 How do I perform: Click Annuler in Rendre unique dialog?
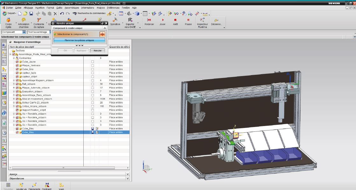click(x=97, y=51)
